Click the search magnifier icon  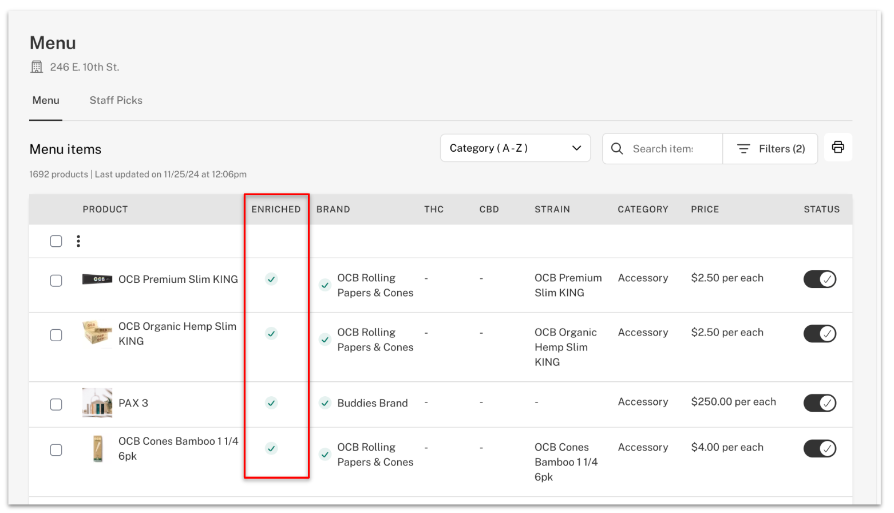coord(617,148)
